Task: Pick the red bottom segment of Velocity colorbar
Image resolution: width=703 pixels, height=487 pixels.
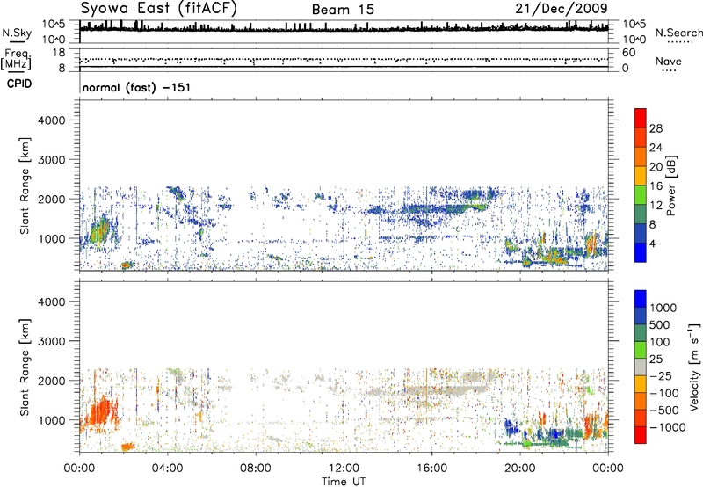Action: tap(641, 435)
